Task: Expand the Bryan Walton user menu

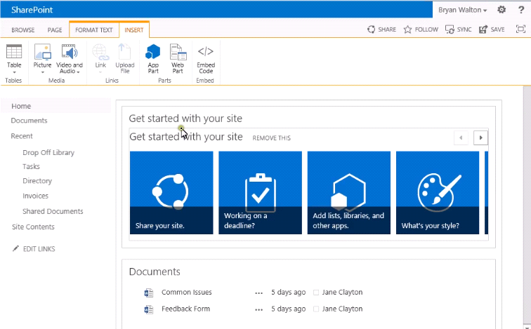Action: tap(462, 10)
